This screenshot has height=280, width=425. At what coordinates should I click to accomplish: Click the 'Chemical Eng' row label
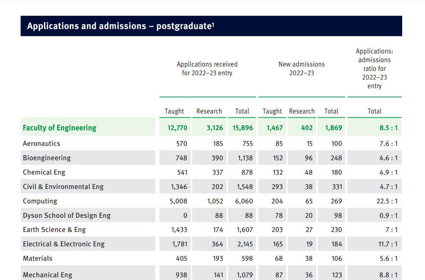44,172
